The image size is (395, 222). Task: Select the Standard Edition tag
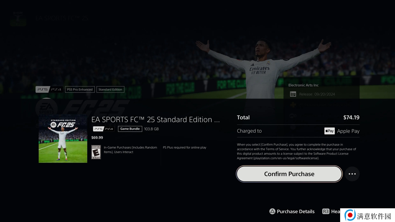coord(110,89)
